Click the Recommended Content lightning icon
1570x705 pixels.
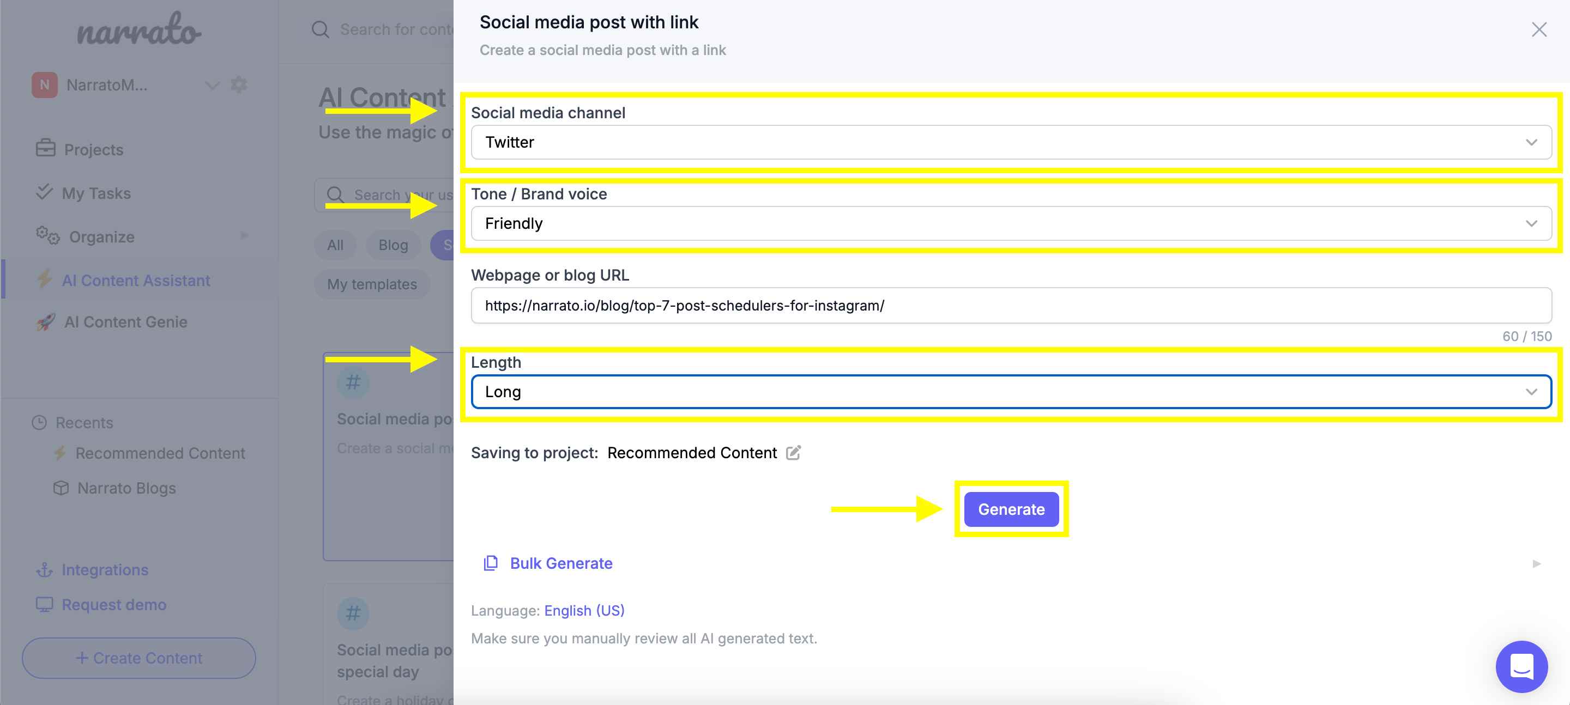[x=59, y=453]
